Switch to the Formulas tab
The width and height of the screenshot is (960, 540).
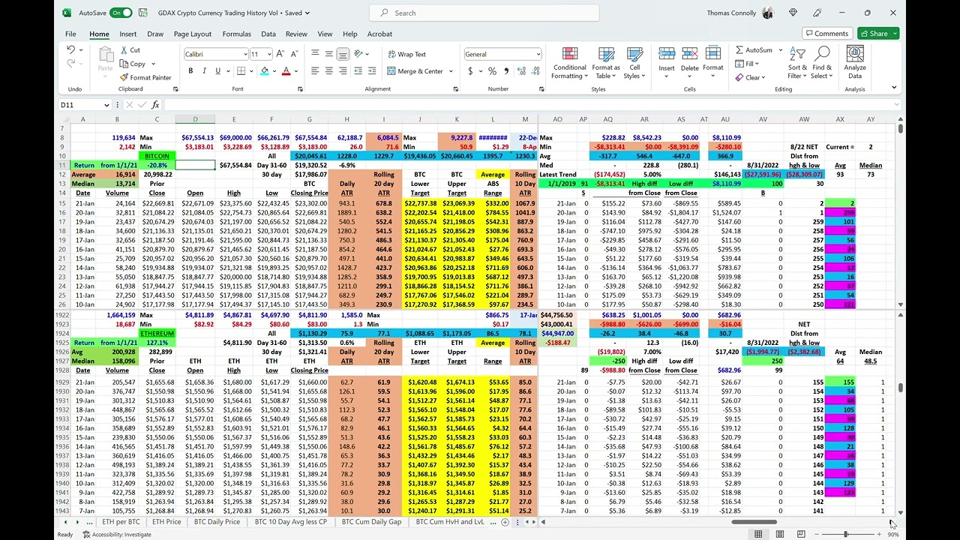tap(236, 34)
